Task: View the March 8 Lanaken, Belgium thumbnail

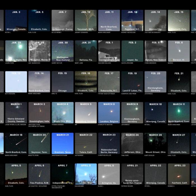Action: pos(109,113)
